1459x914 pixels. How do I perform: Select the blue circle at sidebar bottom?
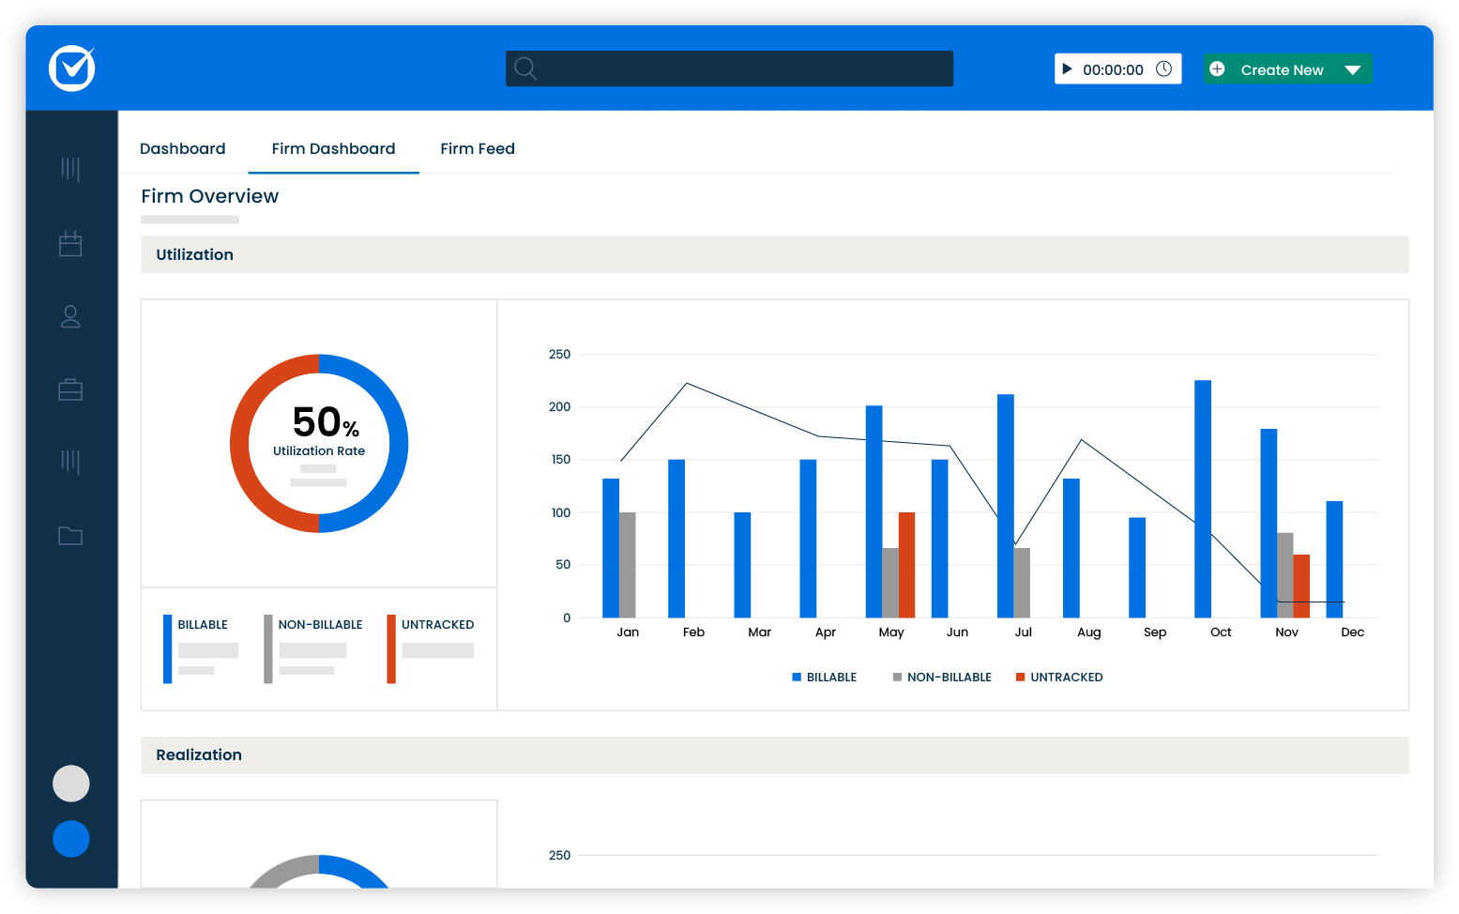tap(71, 839)
